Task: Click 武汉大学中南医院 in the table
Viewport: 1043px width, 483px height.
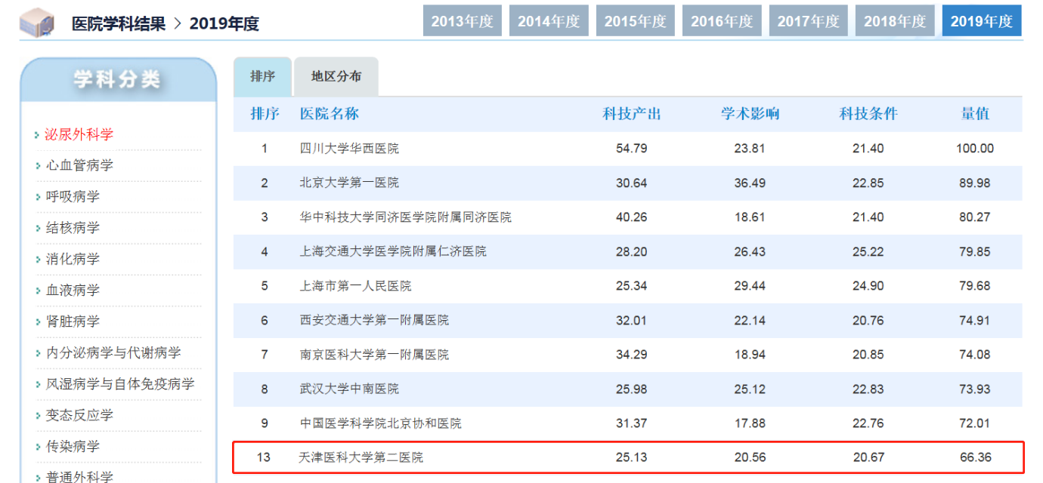Action: (349, 389)
